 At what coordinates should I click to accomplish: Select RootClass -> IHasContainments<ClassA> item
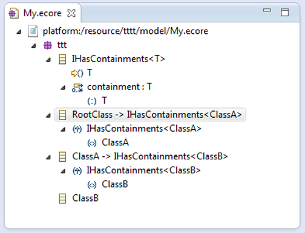coord(150,115)
